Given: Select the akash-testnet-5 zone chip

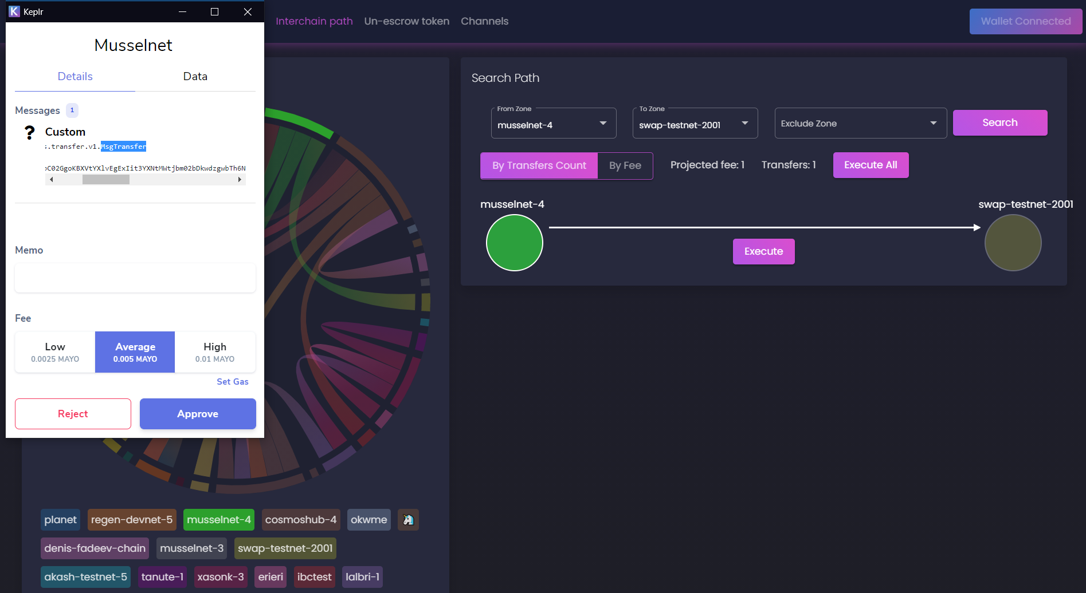Looking at the screenshot, I should [x=85, y=577].
